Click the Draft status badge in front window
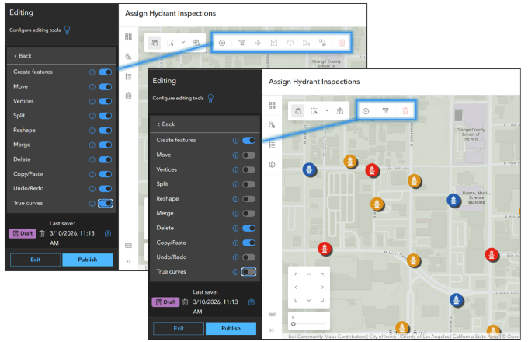 tap(165, 302)
